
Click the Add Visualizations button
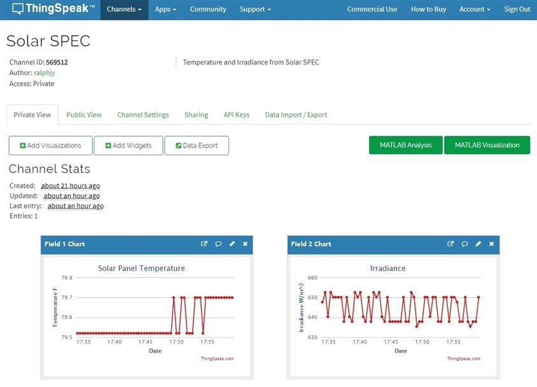point(51,145)
